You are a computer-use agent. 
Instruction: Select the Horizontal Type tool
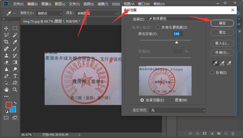[x=15, y=76]
